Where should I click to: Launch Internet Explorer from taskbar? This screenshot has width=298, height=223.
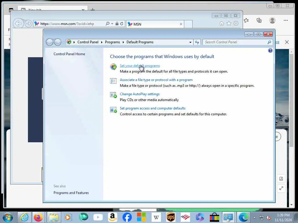24,217
